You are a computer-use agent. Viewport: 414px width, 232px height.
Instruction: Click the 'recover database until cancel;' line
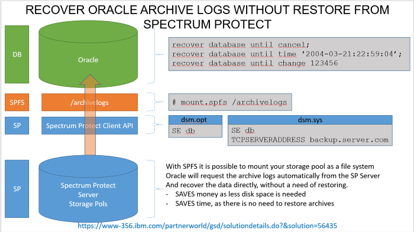(x=241, y=44)
